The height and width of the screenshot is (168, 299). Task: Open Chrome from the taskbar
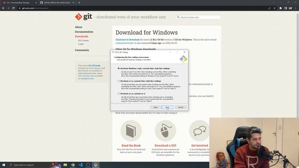[x=73, y=165]
